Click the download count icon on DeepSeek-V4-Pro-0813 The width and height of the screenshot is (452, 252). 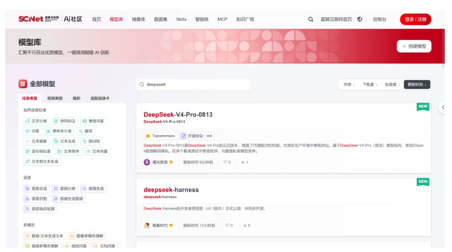[x=243, y=162]
